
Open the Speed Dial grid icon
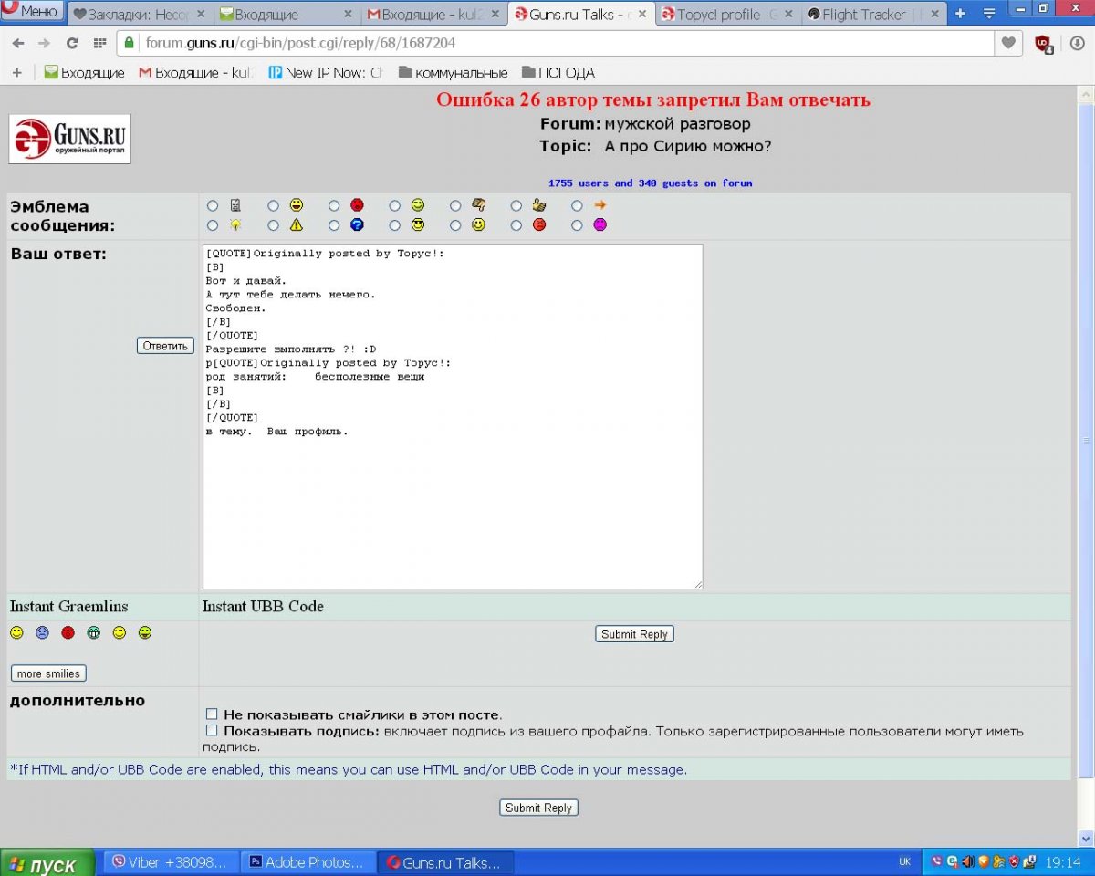click(x=99, y=43)
